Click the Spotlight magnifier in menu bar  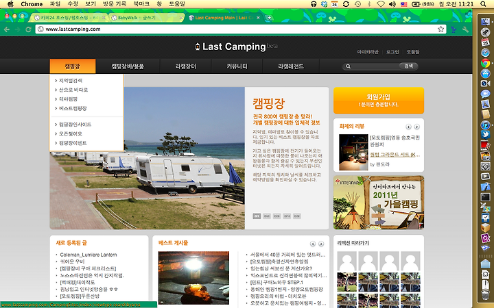[483, 4]
